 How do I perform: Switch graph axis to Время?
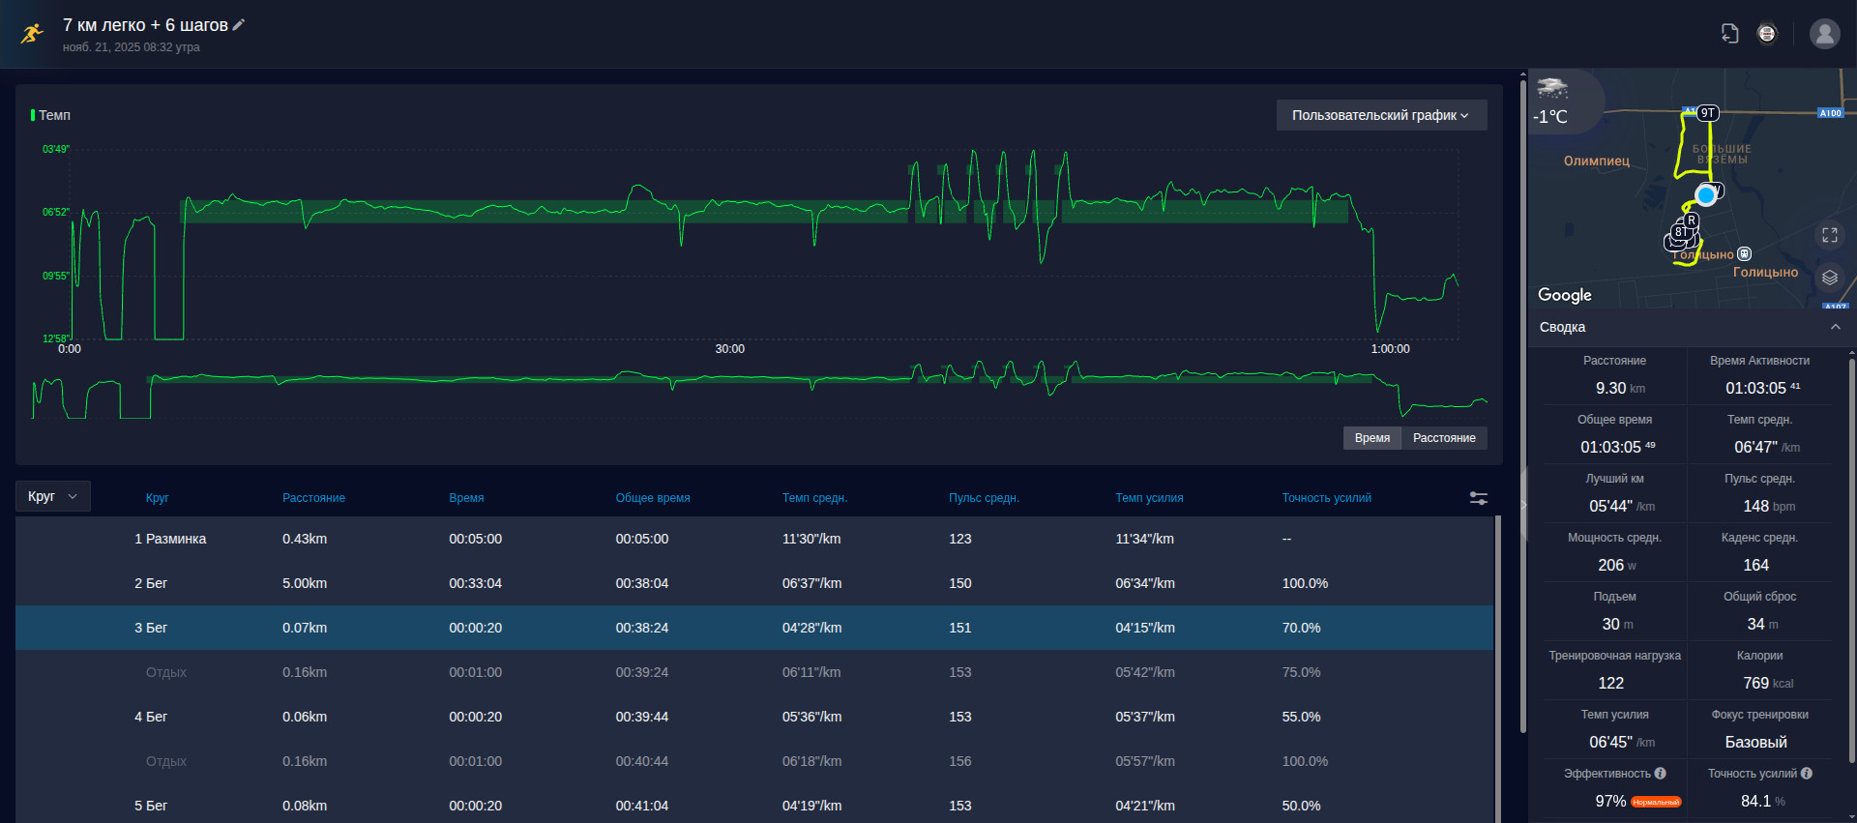click(1372, 438)
